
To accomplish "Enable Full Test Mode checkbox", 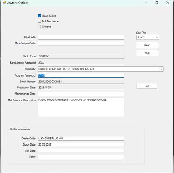I will tap(39, 21).
